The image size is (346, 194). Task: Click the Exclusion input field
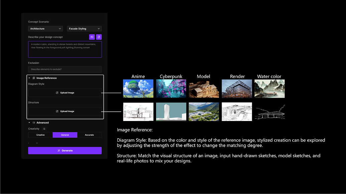pos(65,69)
